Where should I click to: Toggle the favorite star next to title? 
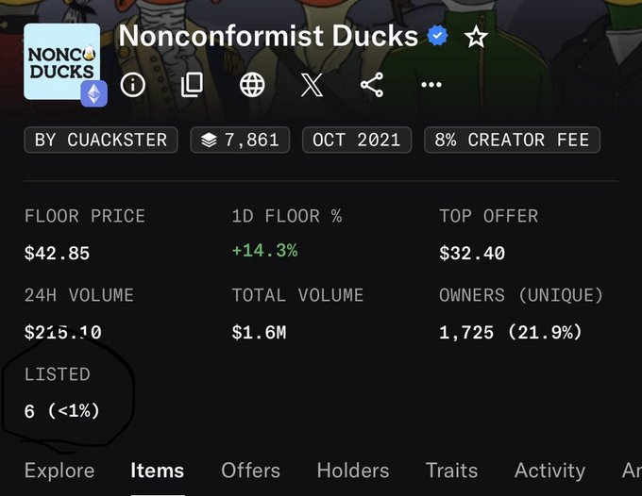click(x=476, y=37)
